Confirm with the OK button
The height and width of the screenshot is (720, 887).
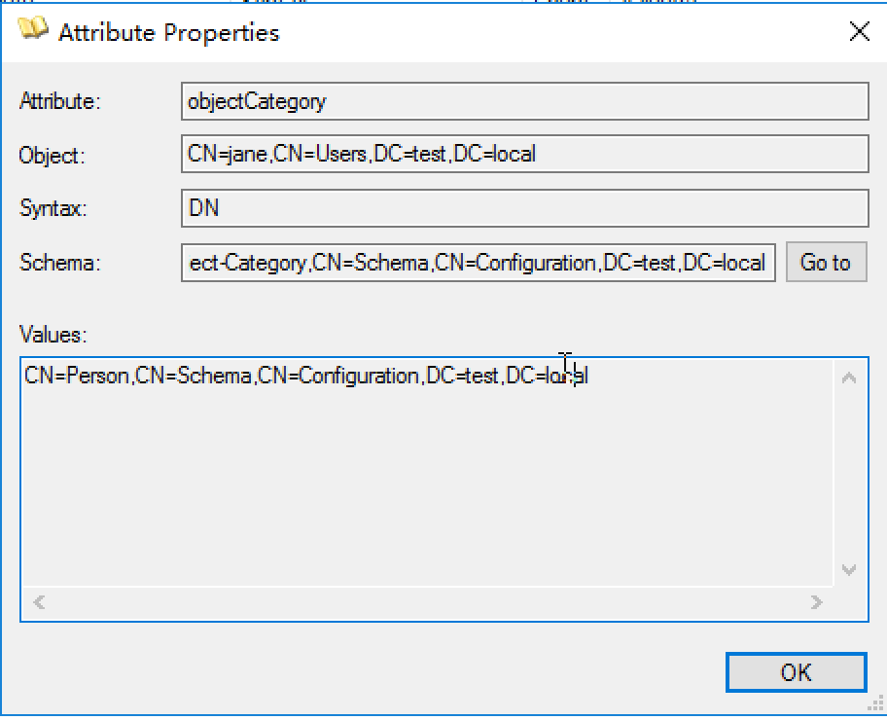[x=796, y=672]
